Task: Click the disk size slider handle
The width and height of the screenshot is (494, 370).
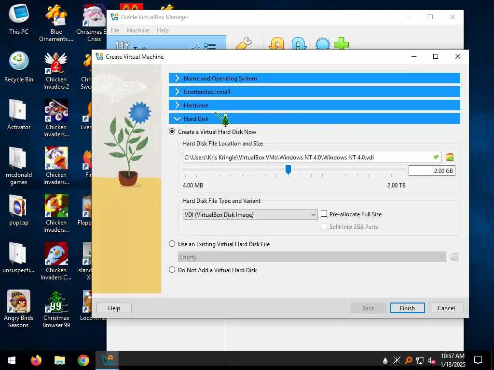Action: pyautogui.click(x=288, y=170)
